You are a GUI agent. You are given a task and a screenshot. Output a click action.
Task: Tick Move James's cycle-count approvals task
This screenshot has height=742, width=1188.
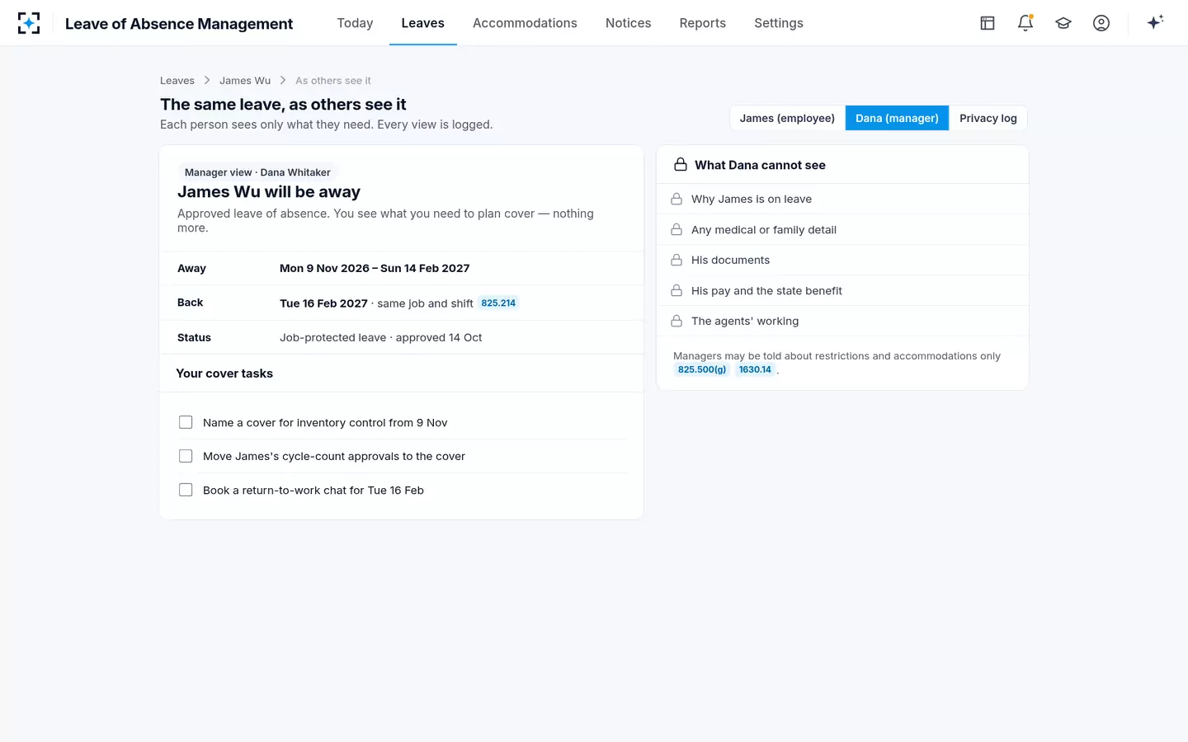(x=186, y=456)
